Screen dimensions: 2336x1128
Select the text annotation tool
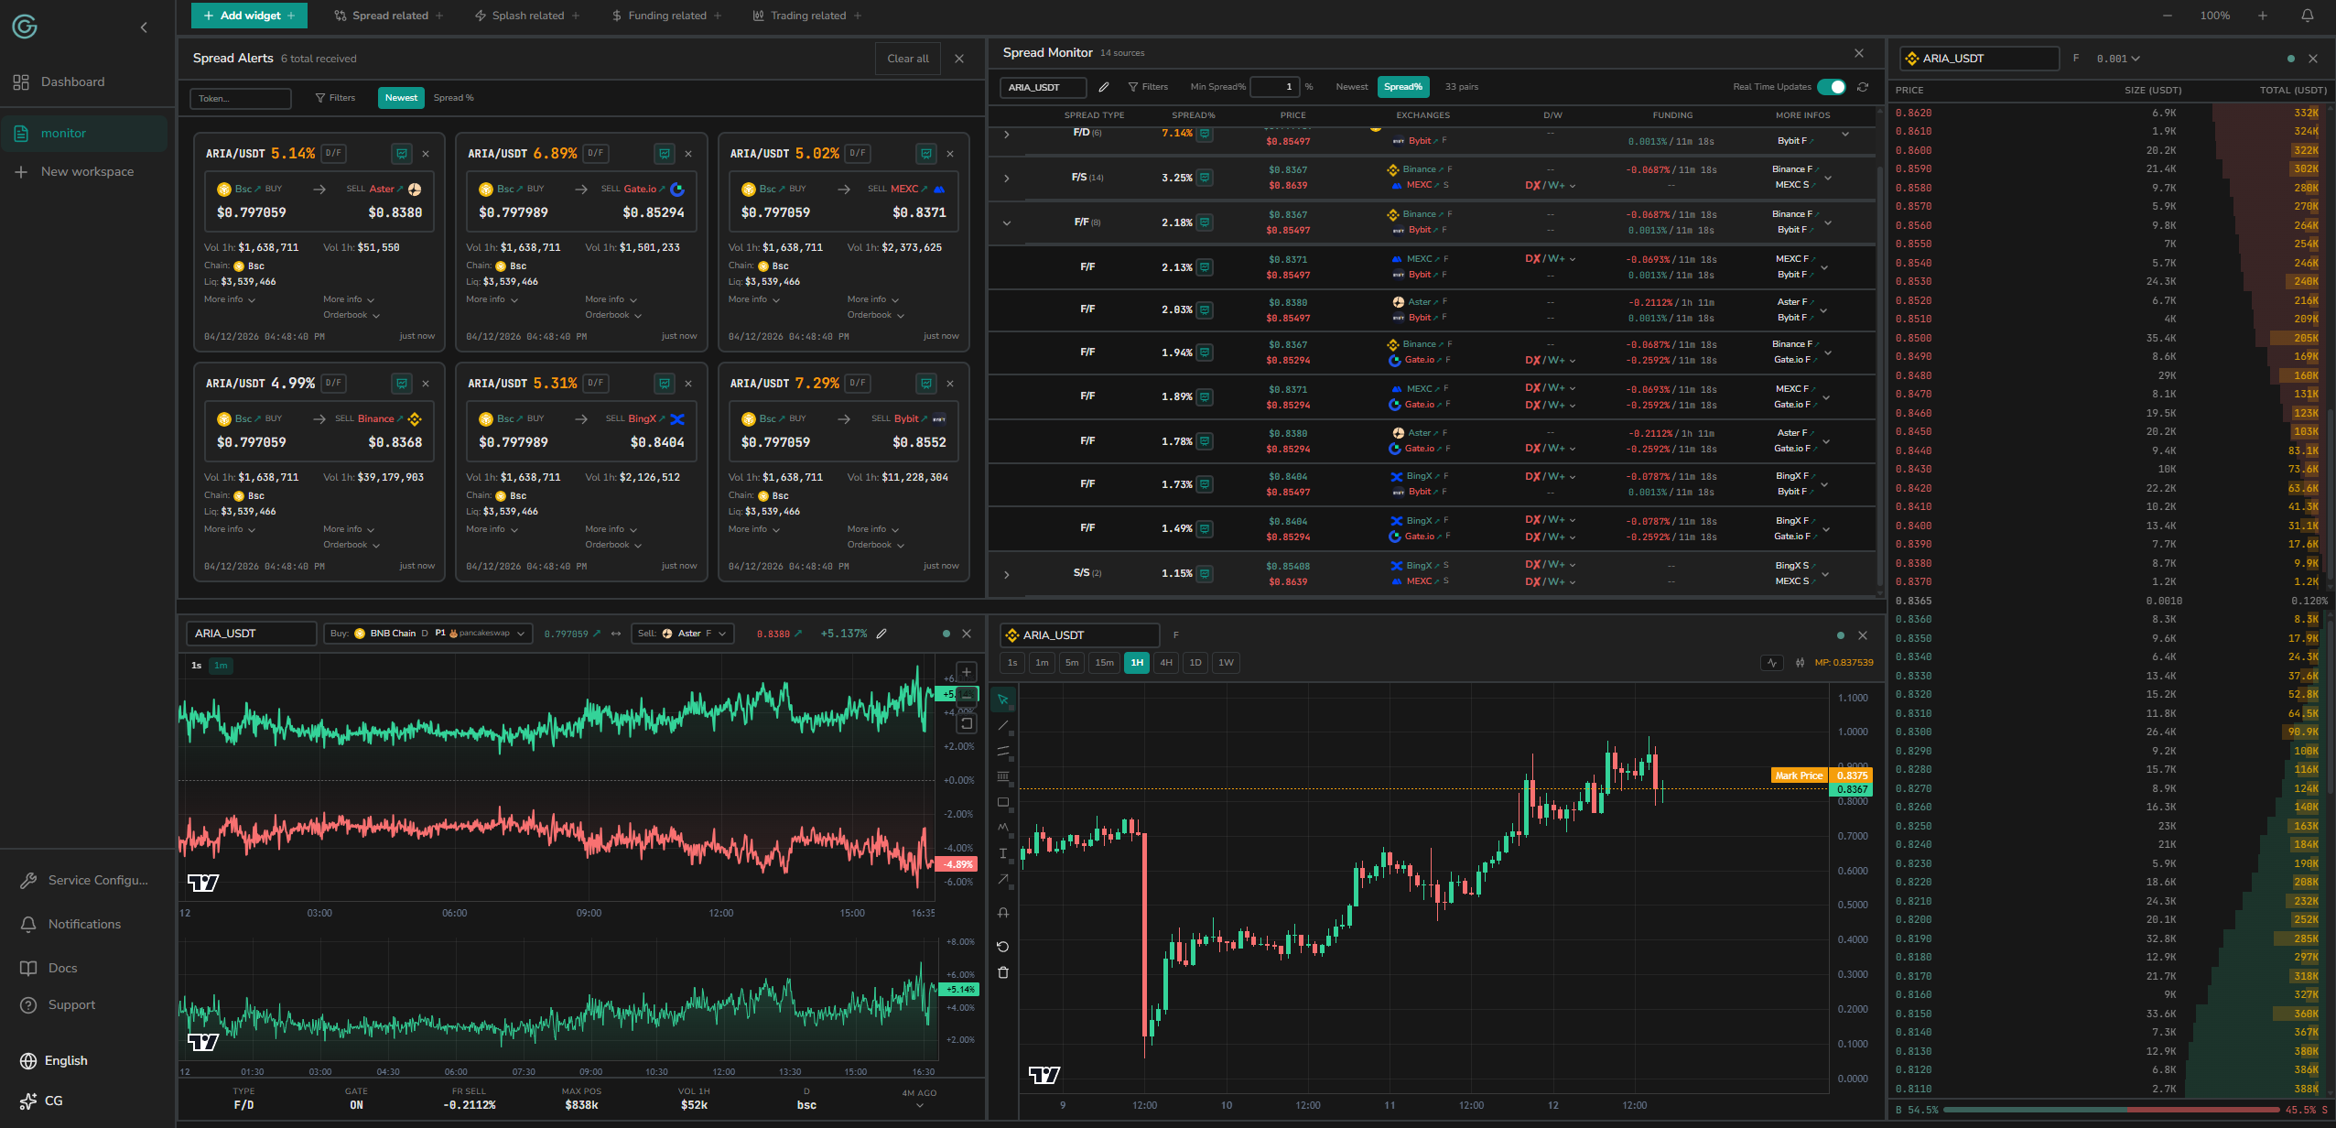point(1003,853)
